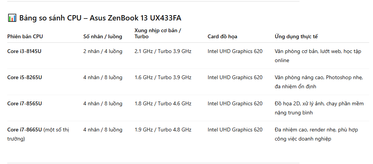Click the Card đồ họa column header
Viewport: 373px width, 164px height.
222,37
